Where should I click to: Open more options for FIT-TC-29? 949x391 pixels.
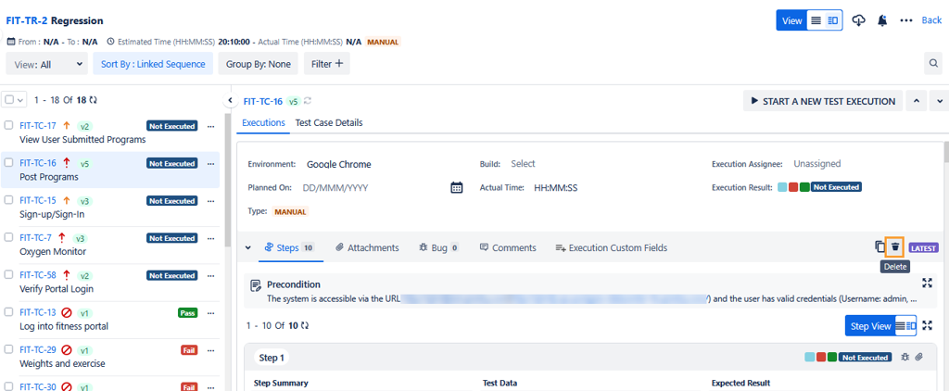point(210,350)
